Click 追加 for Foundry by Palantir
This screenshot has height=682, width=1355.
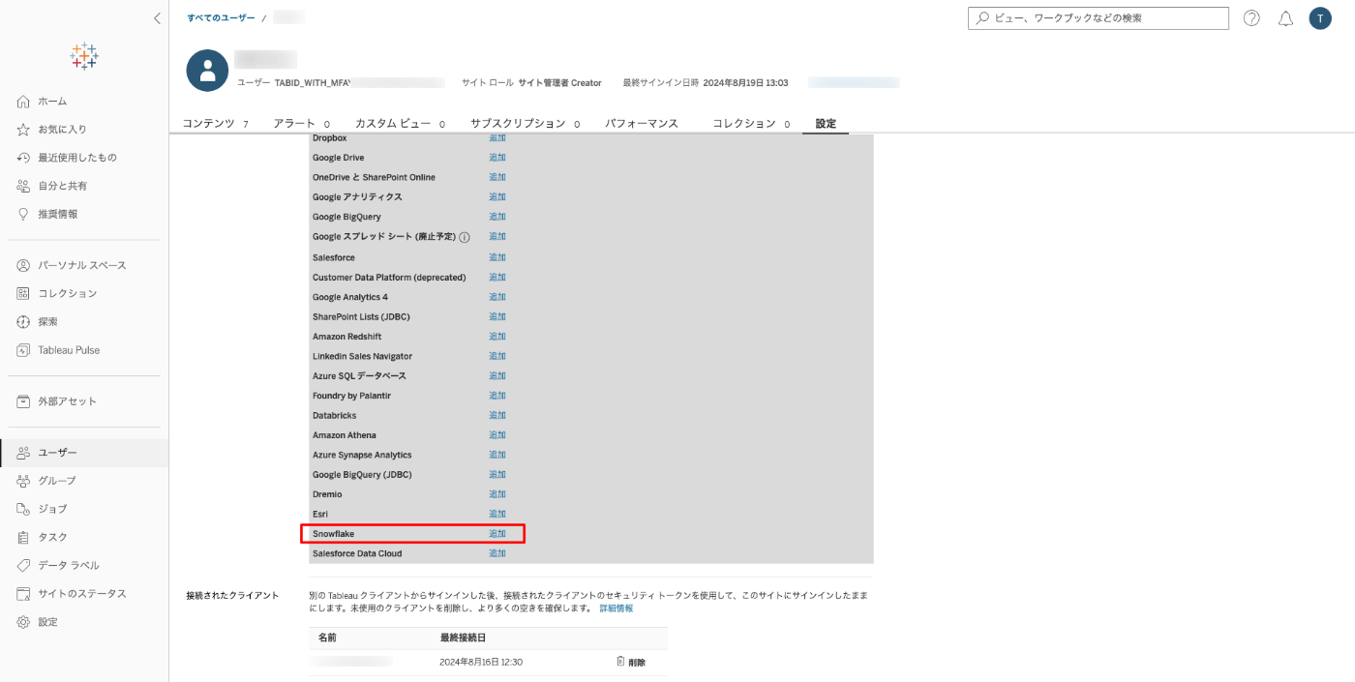tap(497, 396)
